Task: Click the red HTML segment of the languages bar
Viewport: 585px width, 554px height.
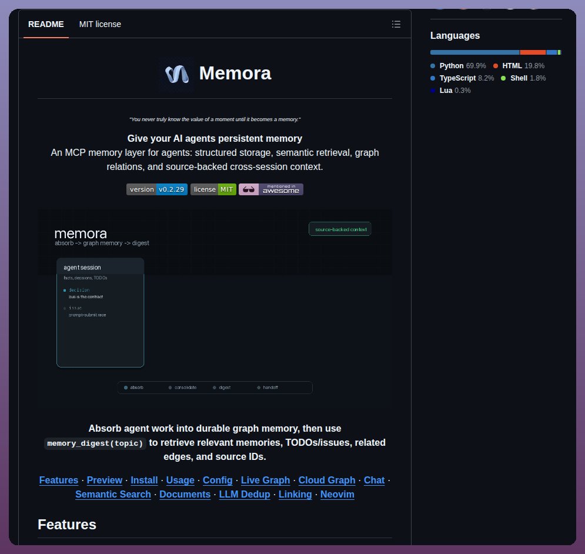Action: 533,52
